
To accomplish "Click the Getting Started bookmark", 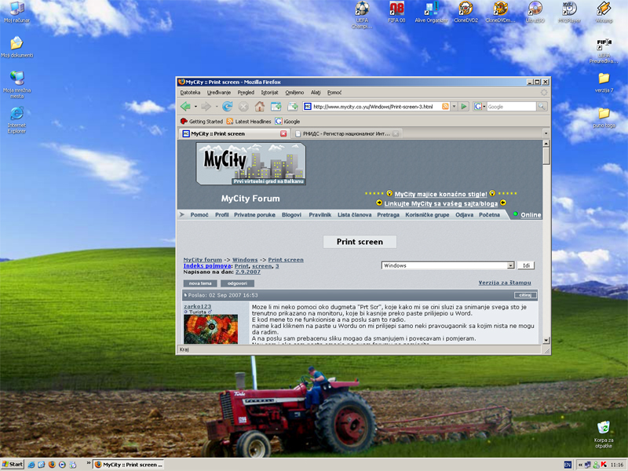I will click(x=202, y=122).
